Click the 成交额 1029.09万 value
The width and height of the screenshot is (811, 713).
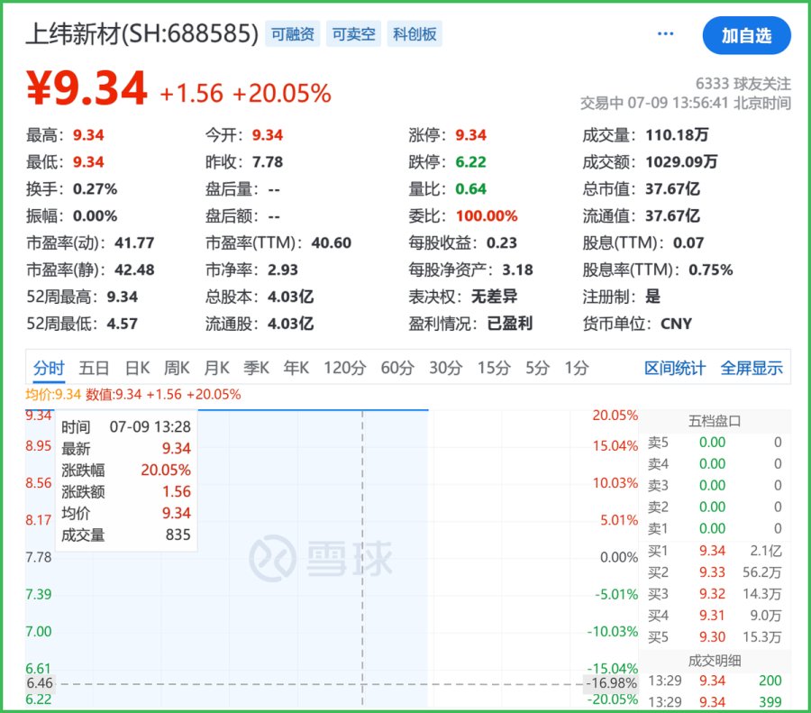point(681,162)
